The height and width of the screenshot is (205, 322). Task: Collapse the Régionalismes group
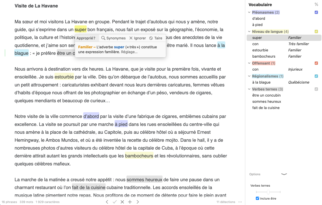point(249,76)
